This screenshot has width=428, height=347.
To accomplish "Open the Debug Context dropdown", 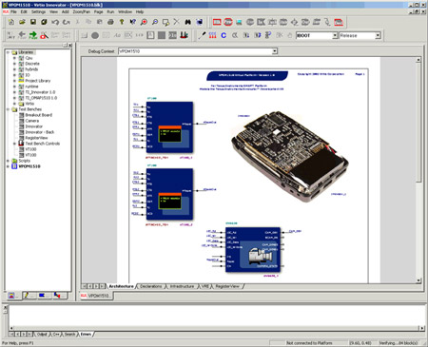I will click(275, 51).
